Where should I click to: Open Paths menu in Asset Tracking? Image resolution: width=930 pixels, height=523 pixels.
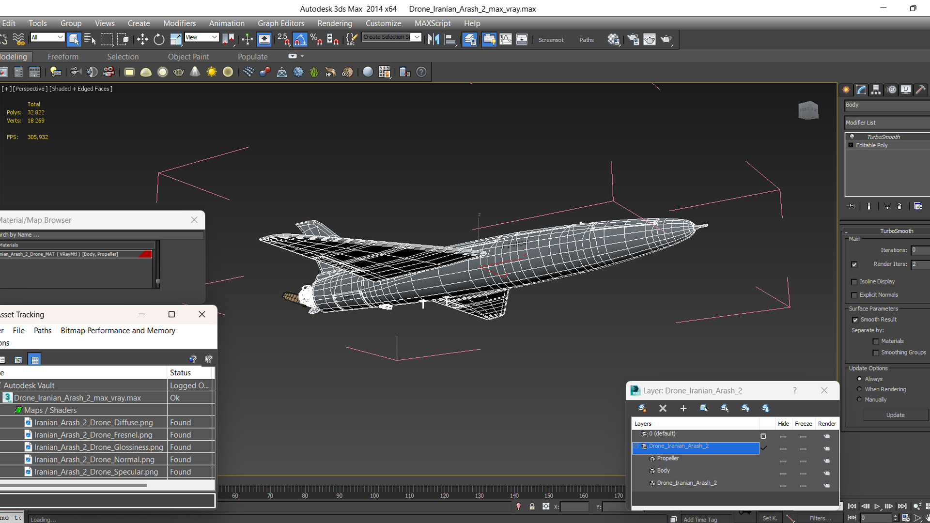point(43,330)
